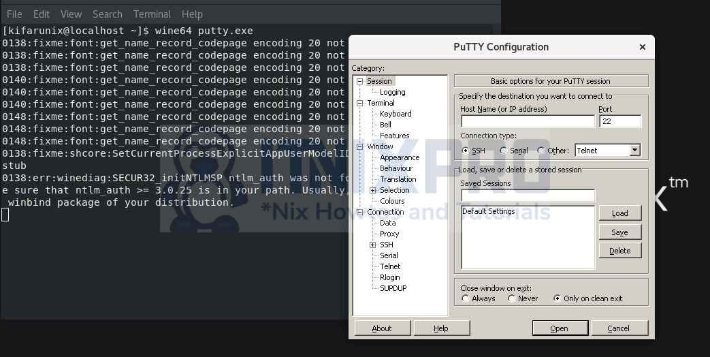Screen dimensions: 710x357
Task: Choose Only on clean exit option
Action: click(557, 298)
